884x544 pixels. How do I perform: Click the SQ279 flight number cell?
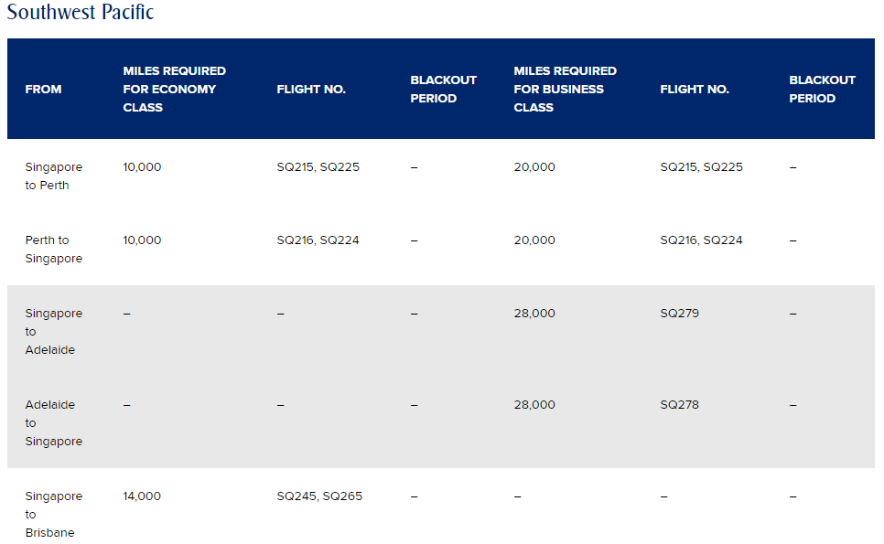coord(679,314)
